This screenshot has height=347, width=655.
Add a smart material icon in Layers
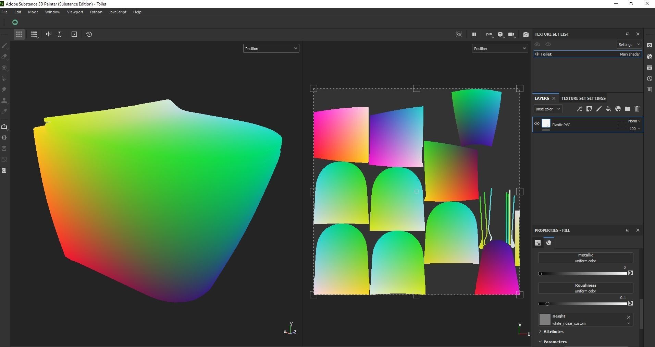[x=618, y=109]
